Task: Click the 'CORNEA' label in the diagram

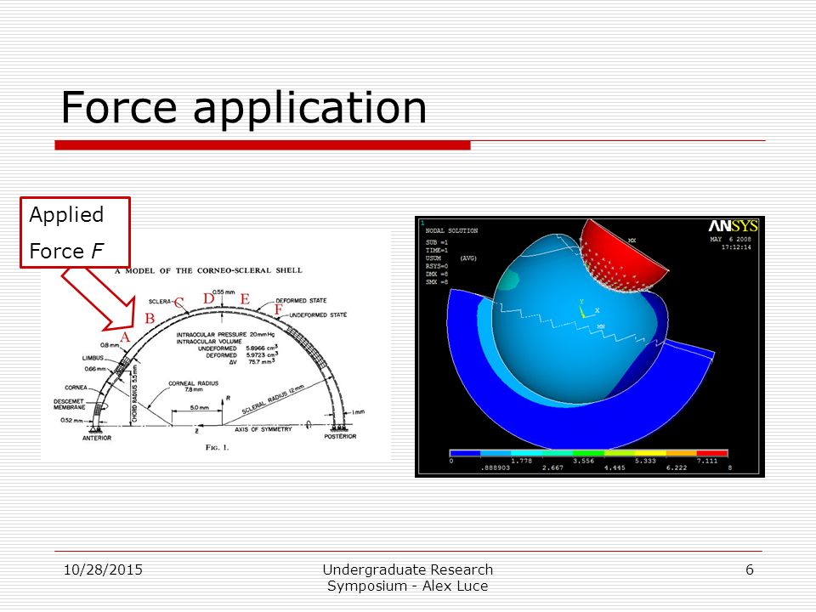Action: coord(76,388)
